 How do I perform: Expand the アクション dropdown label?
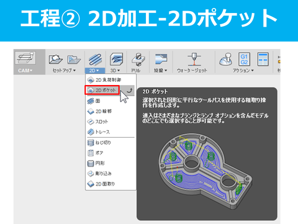(x=243, y=71)
